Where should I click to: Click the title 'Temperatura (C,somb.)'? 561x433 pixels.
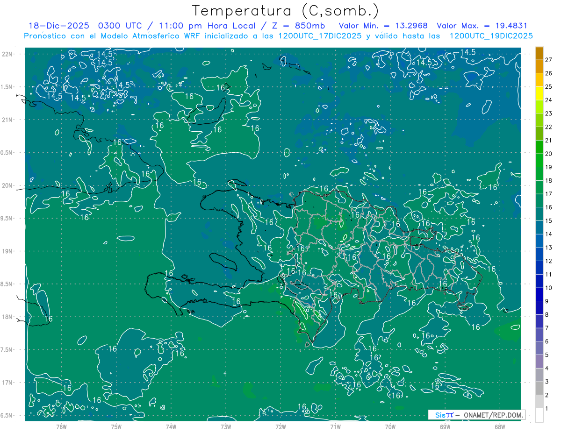tap(286, 11)
